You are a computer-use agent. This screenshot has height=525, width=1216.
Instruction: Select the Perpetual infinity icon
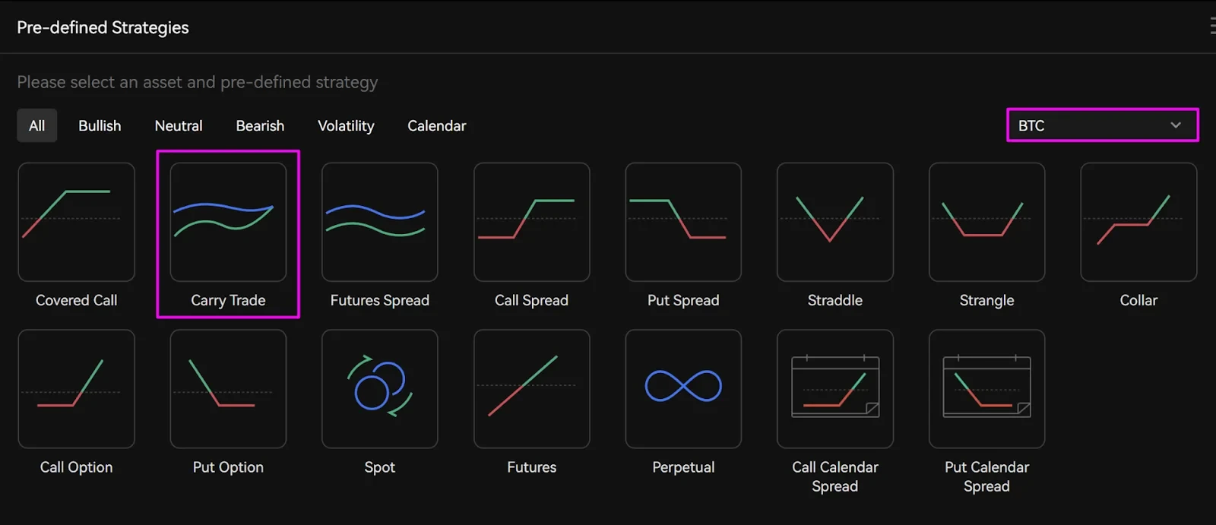pyautogui.click(x=682, y=388)
